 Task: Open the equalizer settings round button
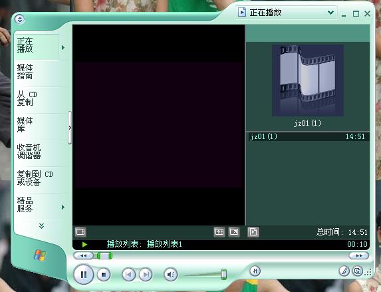click(255, 271)
